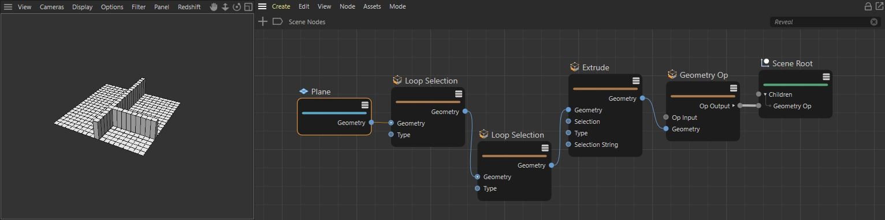Image resolution: width=885 pixels, height=220 pixels.
Task: Open the viewport View menu
Action: click(24, 7)
